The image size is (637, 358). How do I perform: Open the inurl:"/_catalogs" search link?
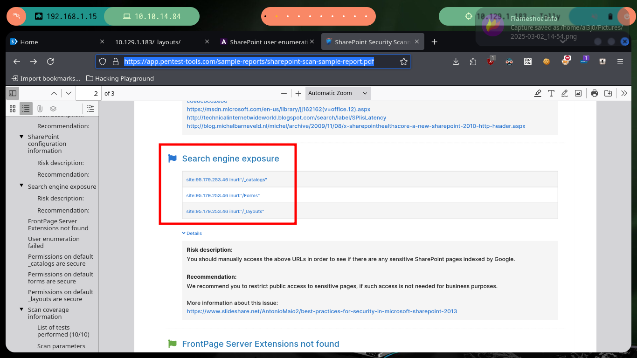point(227,179)
